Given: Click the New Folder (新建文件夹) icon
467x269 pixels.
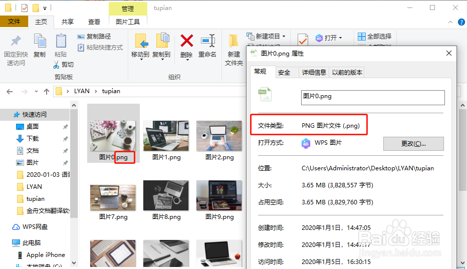Looking at the screenshot, I should [x=233, y=41].
